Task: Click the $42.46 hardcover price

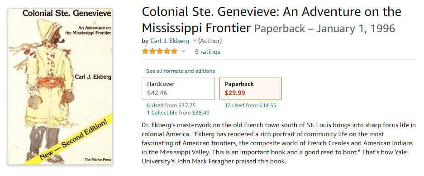Action: [157, 93]
